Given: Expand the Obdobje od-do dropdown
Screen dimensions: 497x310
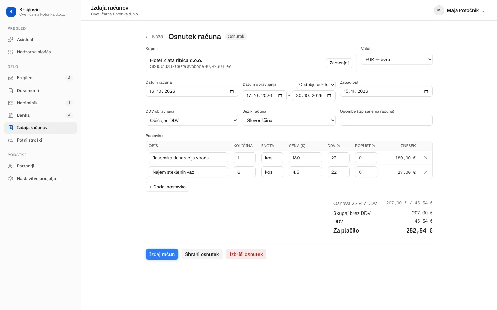Looking at the screenshot, I should click(x=316, y=85).
